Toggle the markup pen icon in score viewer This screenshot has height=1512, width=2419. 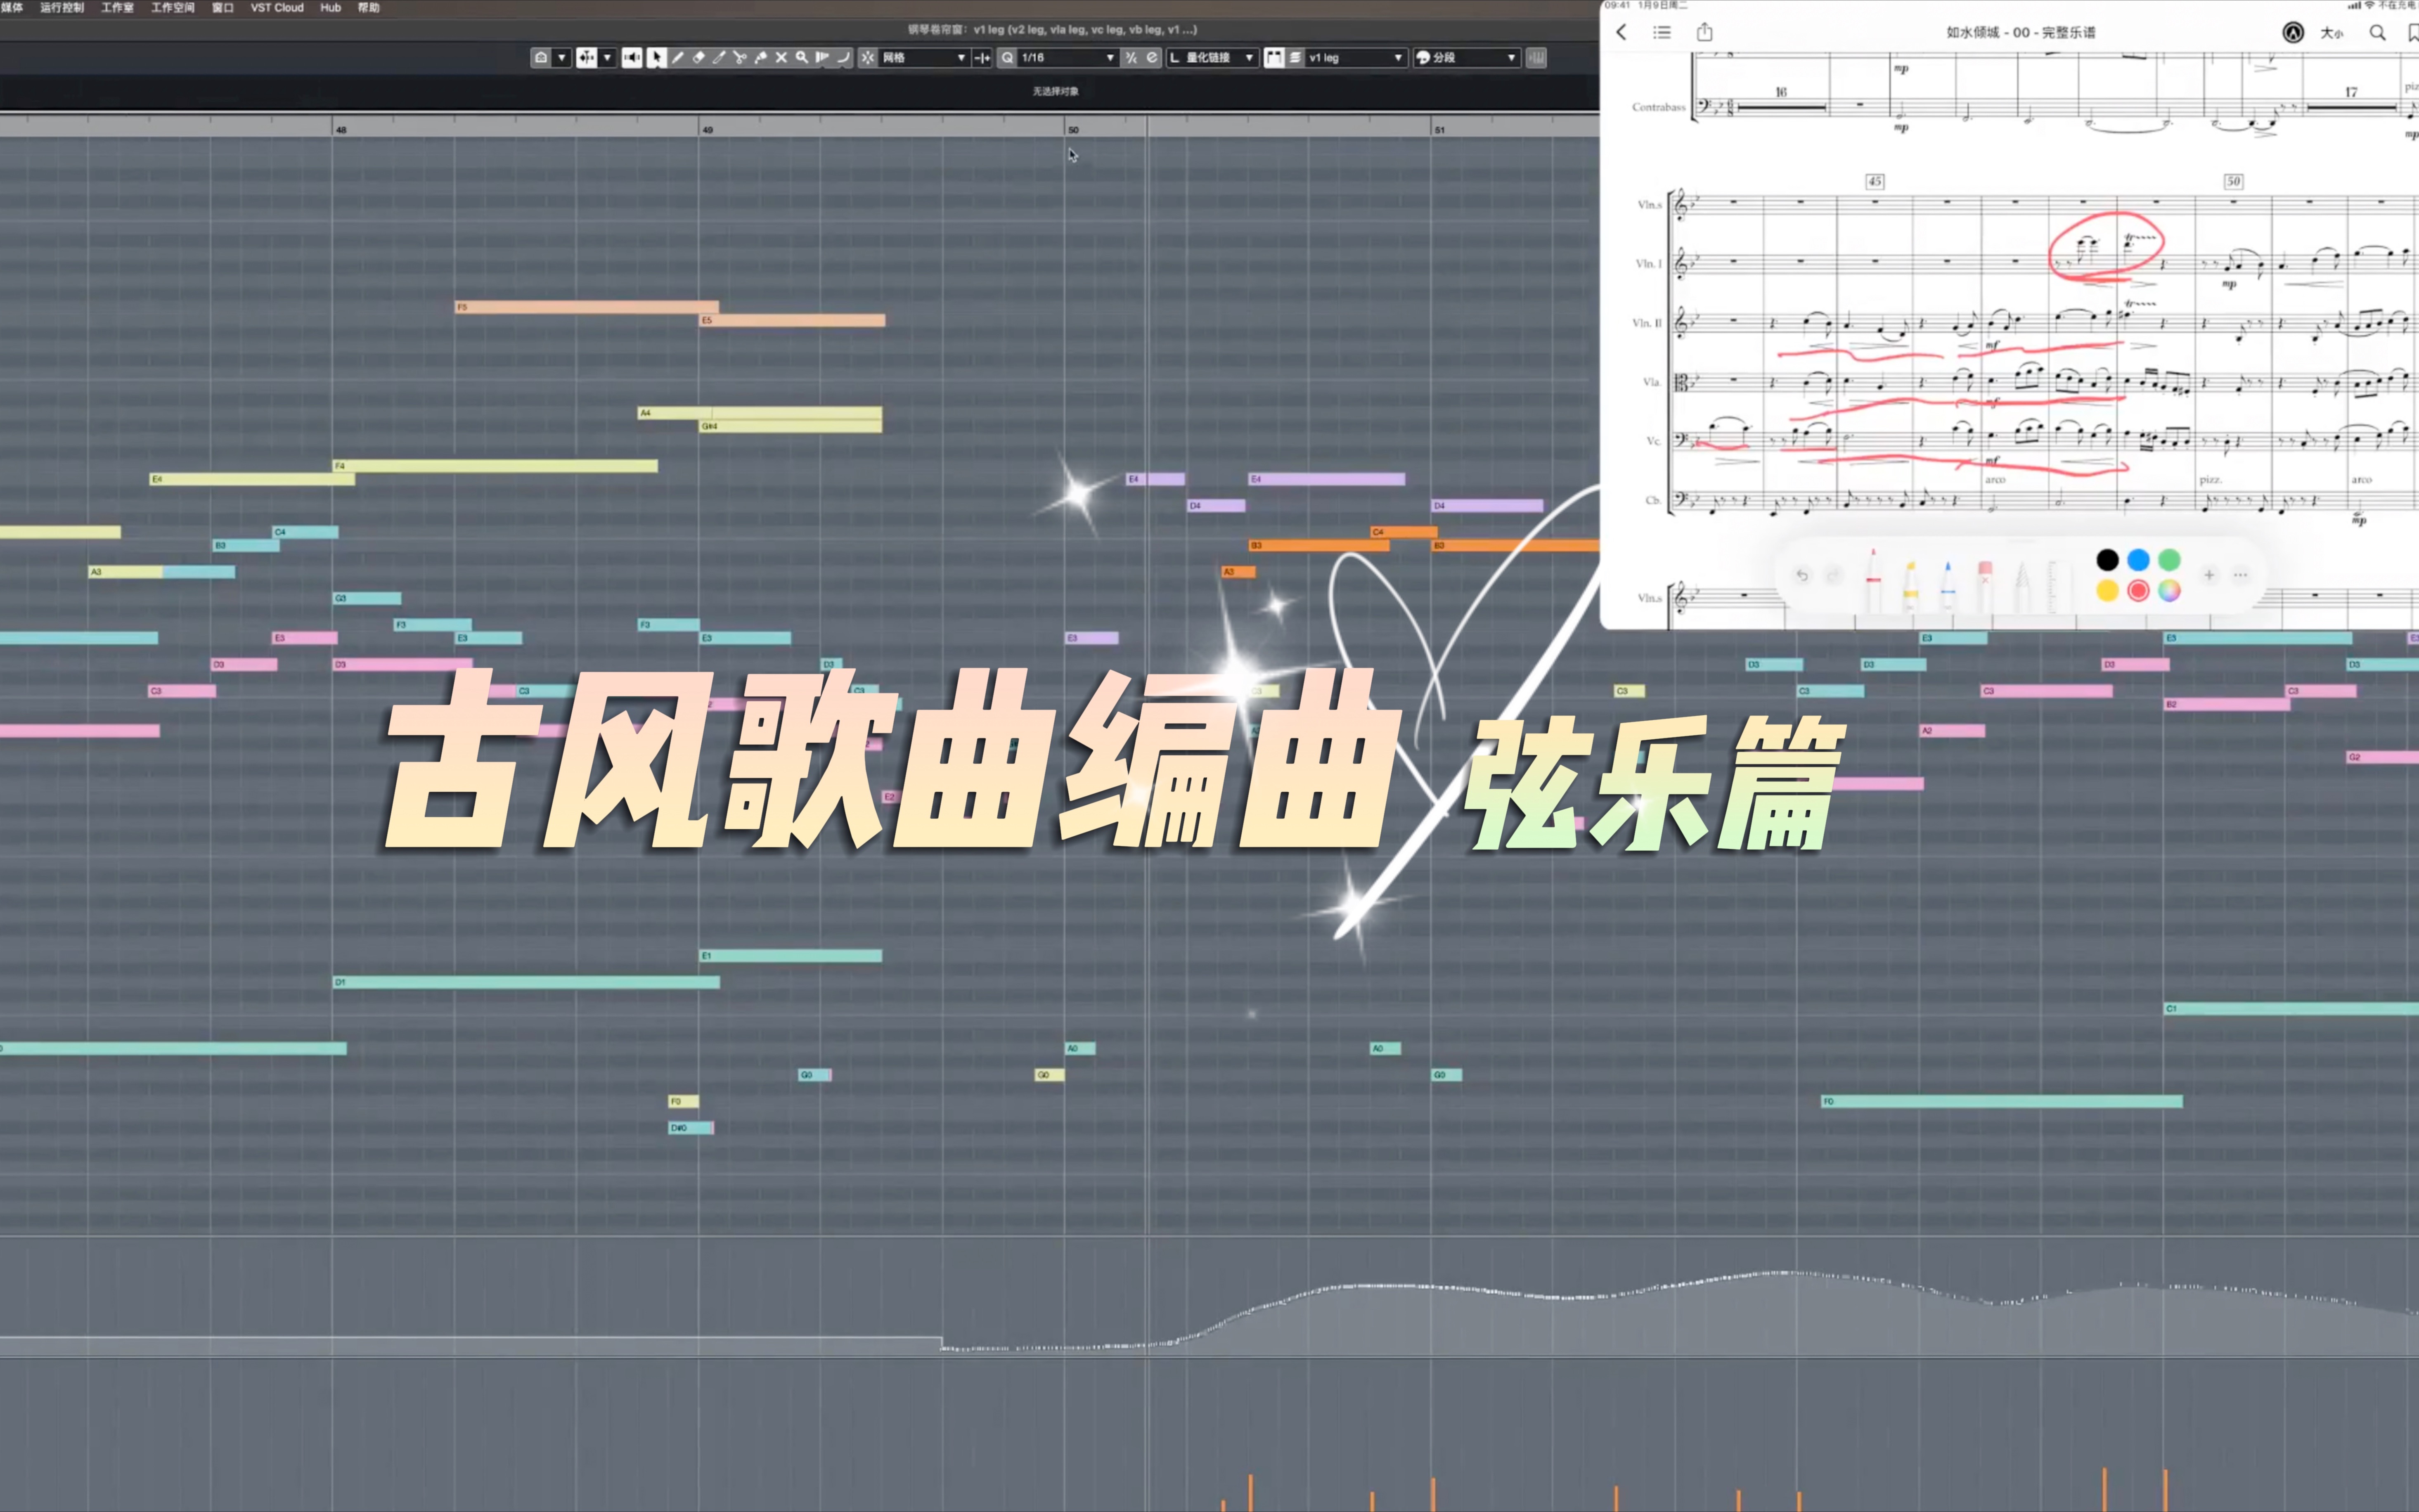[2293, 33]
